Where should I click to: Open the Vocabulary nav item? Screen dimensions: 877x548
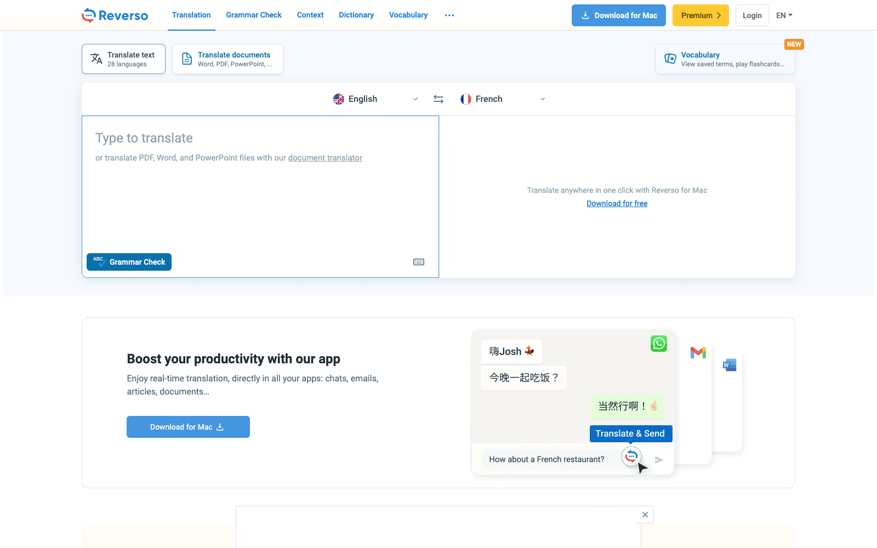point(408,15)
